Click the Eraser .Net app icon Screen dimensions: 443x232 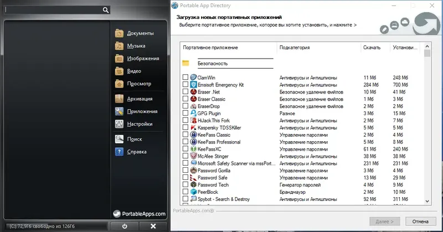click(193, 91)
